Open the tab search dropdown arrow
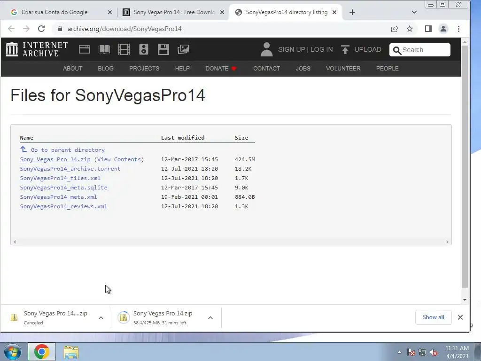This screenshot has width=481, height=361. [x=414, y=12]
